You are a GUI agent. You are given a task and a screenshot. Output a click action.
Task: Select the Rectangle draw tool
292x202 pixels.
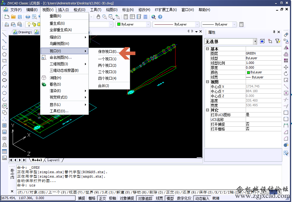[x=4, y=61]
